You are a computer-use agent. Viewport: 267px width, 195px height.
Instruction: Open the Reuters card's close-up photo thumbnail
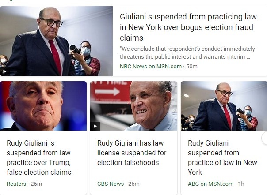(x=43, y=106)
